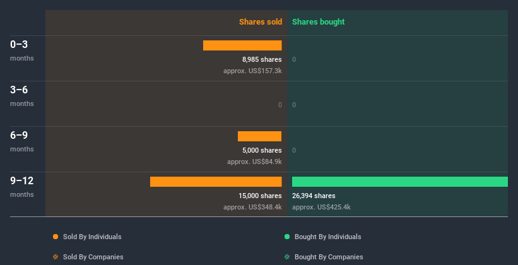Click the Shares bought column header
Screen dimensions: 518x265
pyautogui.click(x=319, y=22)
